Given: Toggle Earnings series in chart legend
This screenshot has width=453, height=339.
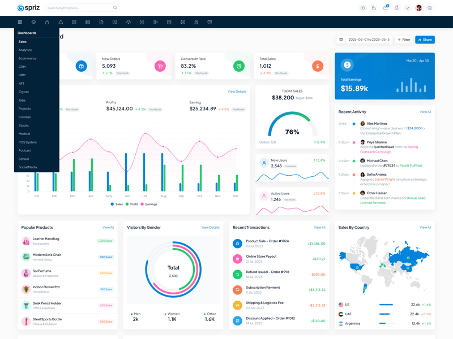Looking at the screenshot, I should point(149,204).
